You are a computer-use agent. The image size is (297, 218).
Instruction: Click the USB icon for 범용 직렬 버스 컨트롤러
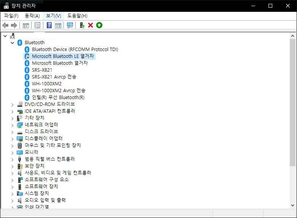click(19, 159)
